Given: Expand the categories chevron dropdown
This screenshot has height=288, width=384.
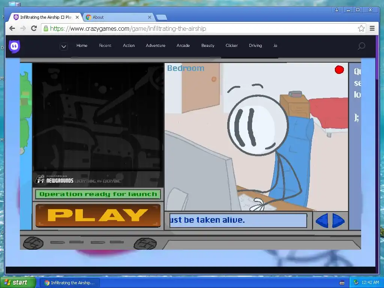Looking at the screenshot, I should coord(64,46).
